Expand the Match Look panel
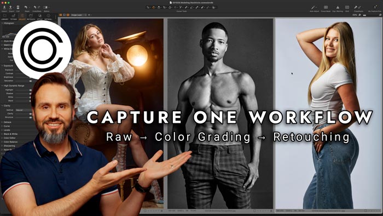Screen dimensions: 383x216 [x=2, y=45]
